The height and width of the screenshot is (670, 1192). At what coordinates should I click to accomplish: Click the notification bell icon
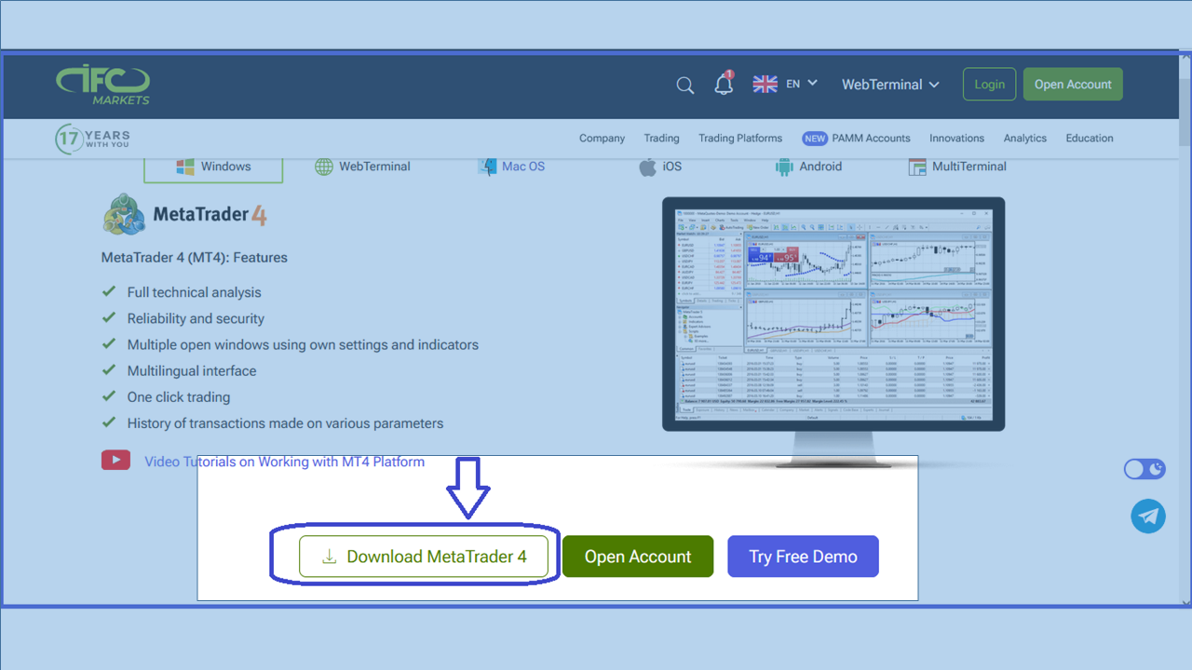[724, 85]
